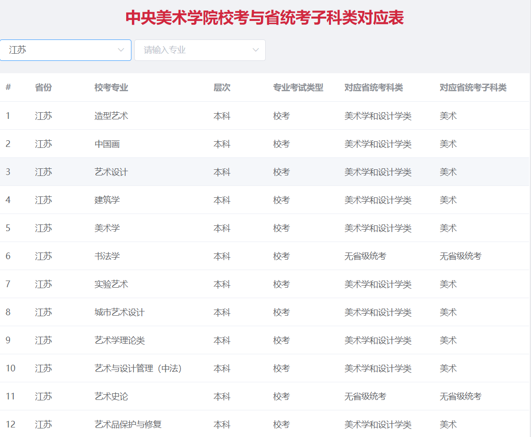Select the 中国画 major cell
The height and width of the screenshot is (437, 531).
pos(107,144)
